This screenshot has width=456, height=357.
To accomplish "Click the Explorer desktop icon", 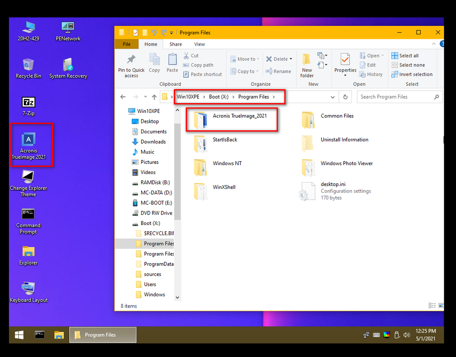I will (x=28, y=256).
